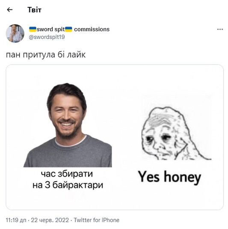Click the "час збирати на 3 байрактари" caption
The width and height of the screenshot is (228, 229).
68,179
